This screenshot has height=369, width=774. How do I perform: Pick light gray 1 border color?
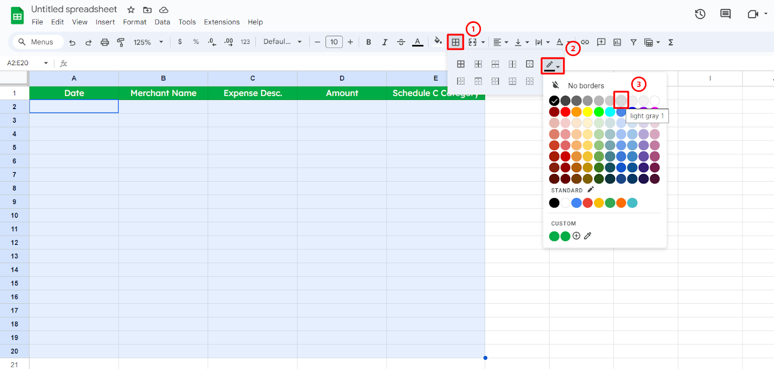621,100
